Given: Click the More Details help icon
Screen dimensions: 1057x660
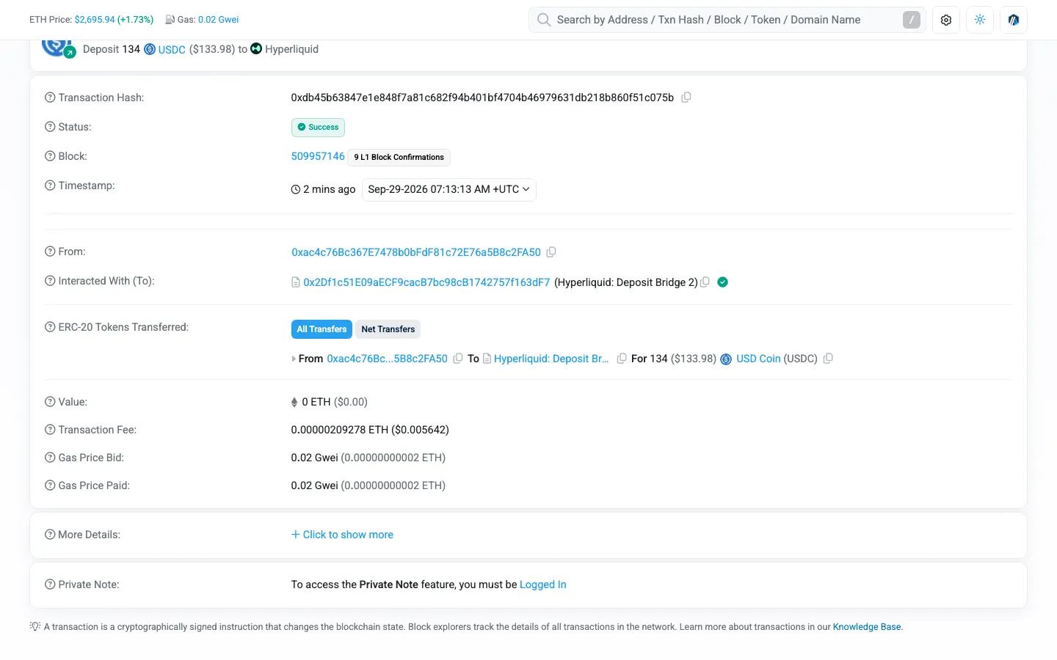Looking at the screenshot, I should (x=50, y=535).
